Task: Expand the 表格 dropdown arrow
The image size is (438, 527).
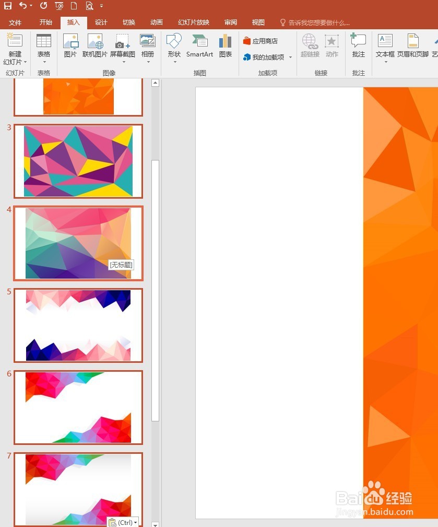Action: pyautogui.click(x=44, y=62)
